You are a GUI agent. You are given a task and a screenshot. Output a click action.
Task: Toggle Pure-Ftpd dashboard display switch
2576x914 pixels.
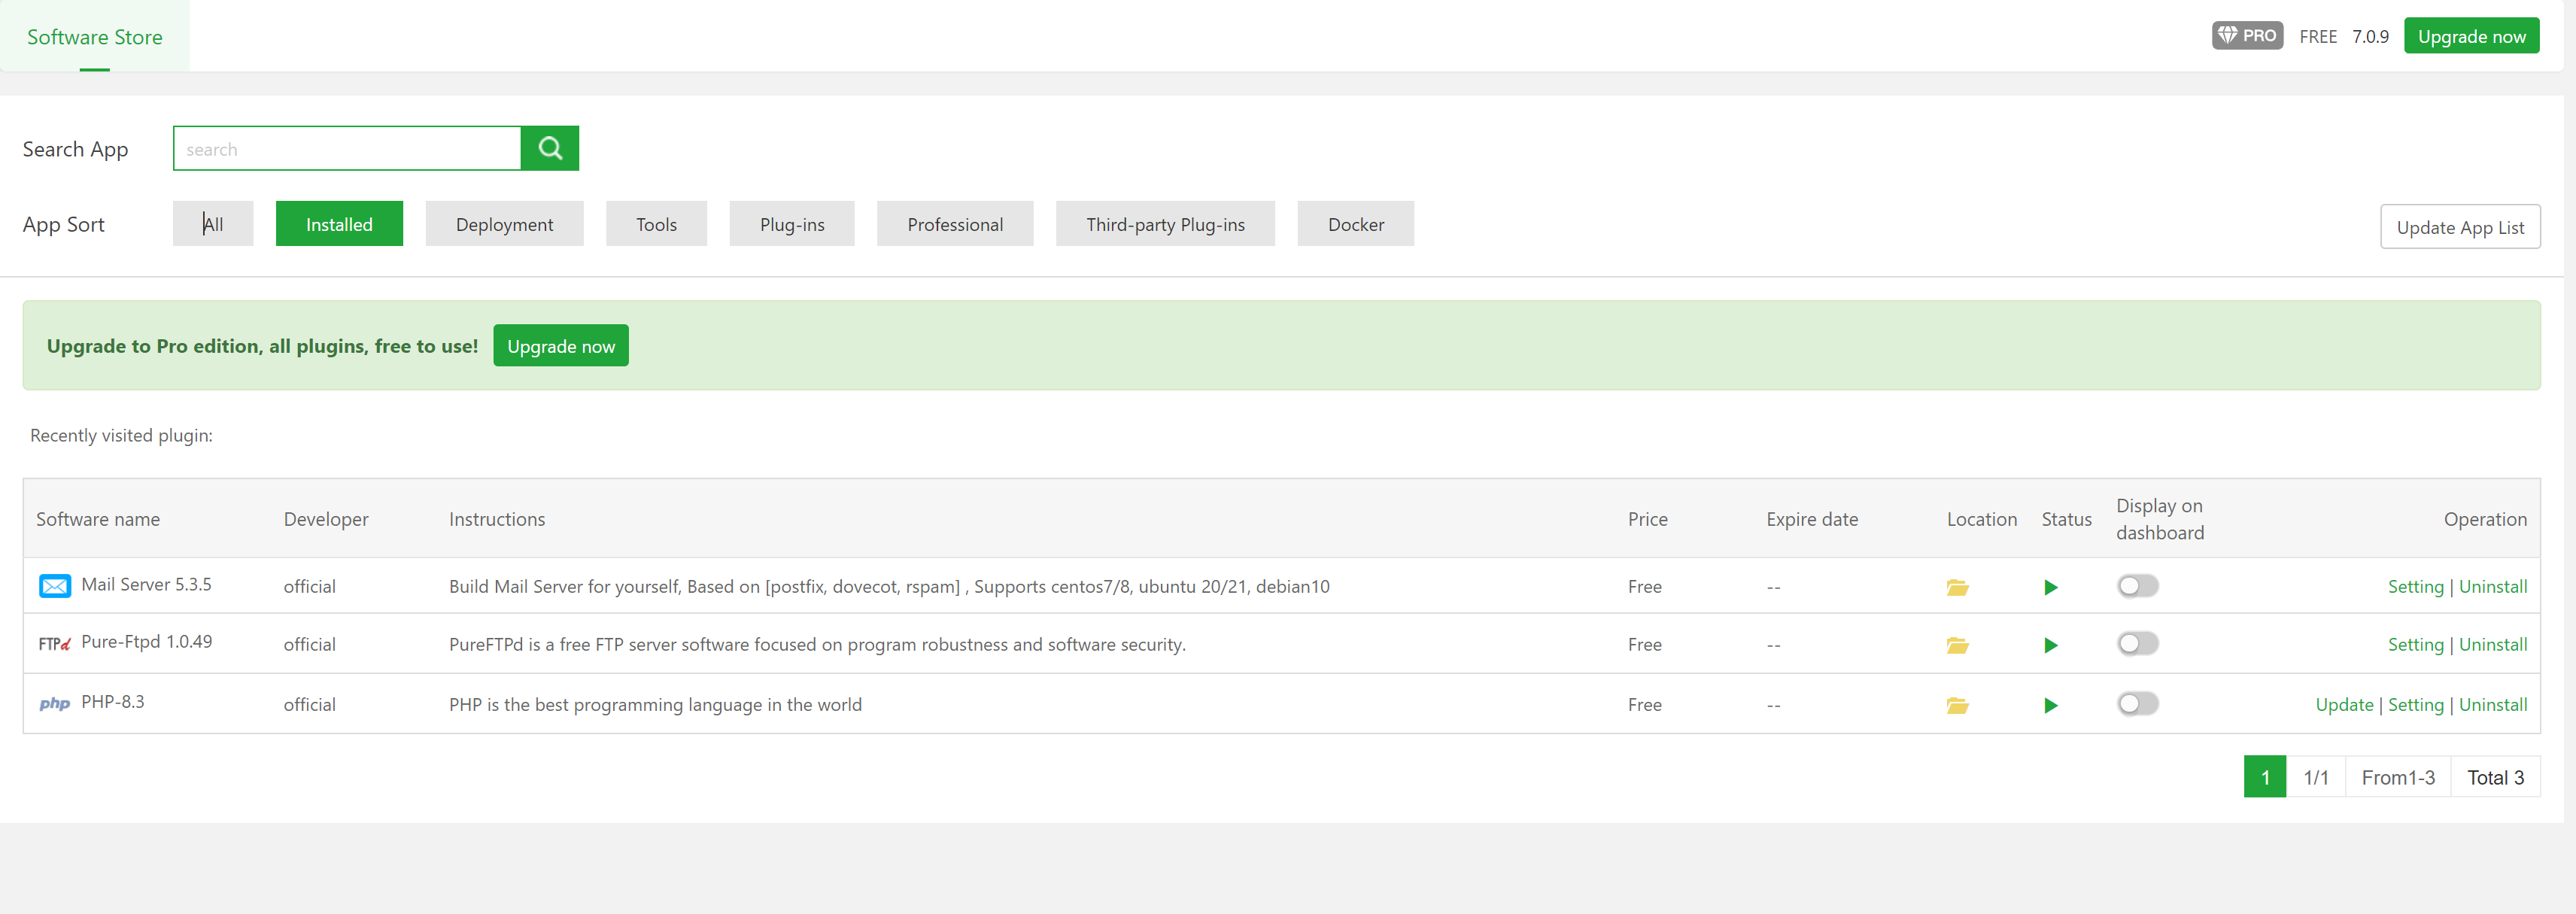(x=2137, y=644)
